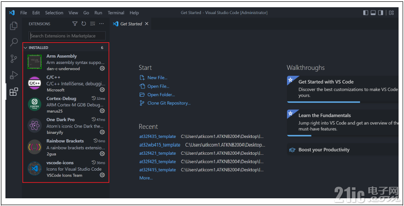Image resolution: width=404 pixels, height=206 pixels.
Task: Select the Extensions view icon
Action: click(x=14, y=92)
